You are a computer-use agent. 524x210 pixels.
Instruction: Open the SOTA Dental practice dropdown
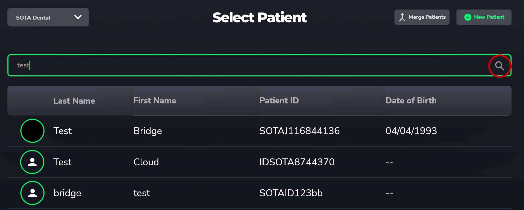48,17
